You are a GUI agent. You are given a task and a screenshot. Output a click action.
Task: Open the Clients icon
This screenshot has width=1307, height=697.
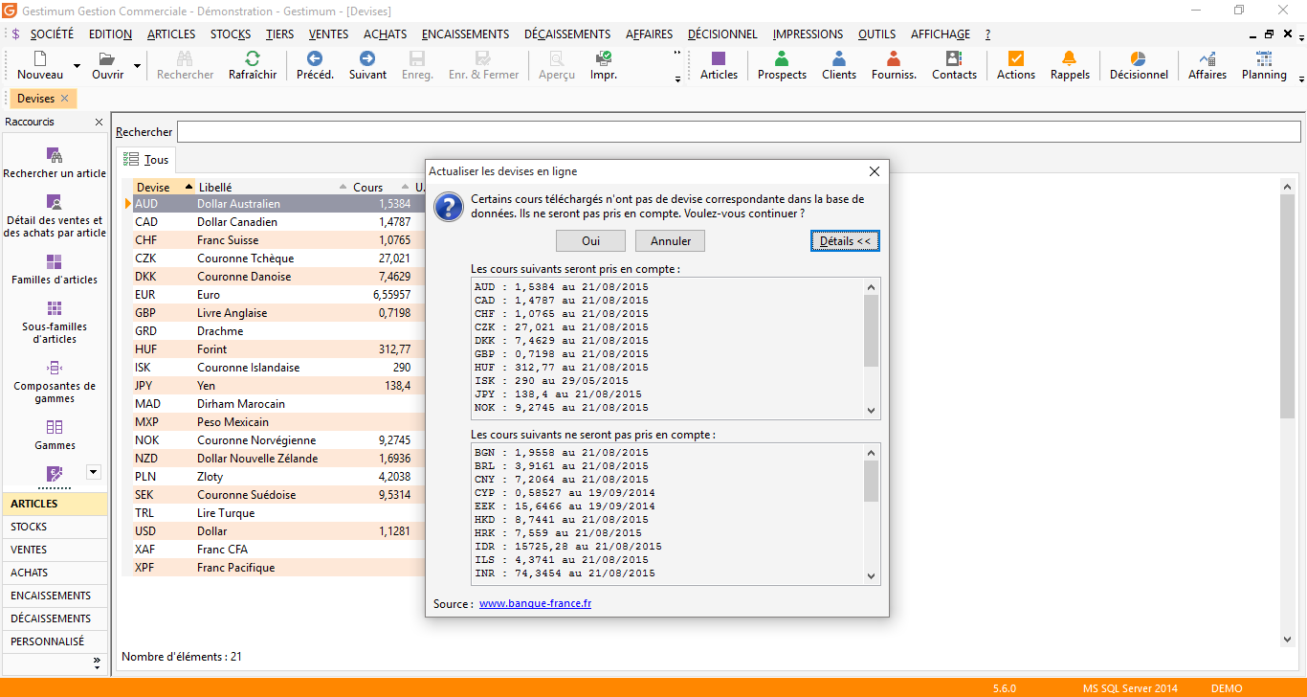click(839, 58)
